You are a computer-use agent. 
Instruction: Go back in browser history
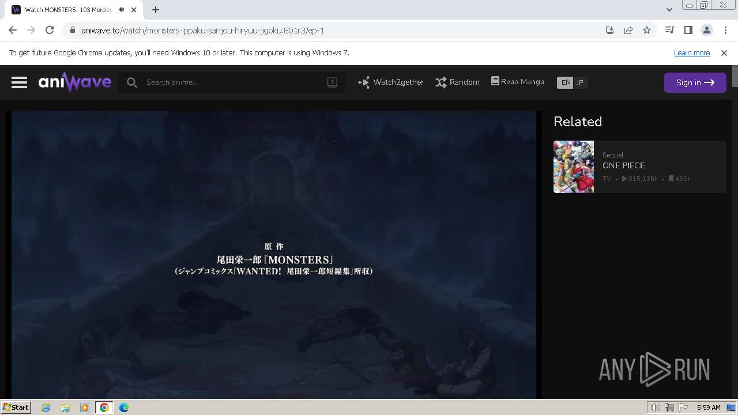coord(13,30)
